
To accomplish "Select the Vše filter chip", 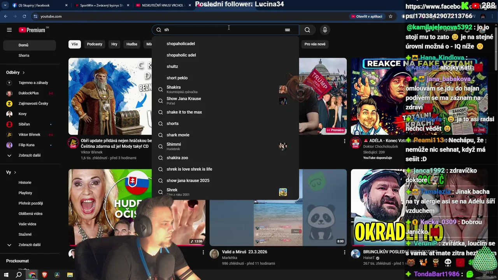I will [x=75, y=44].
